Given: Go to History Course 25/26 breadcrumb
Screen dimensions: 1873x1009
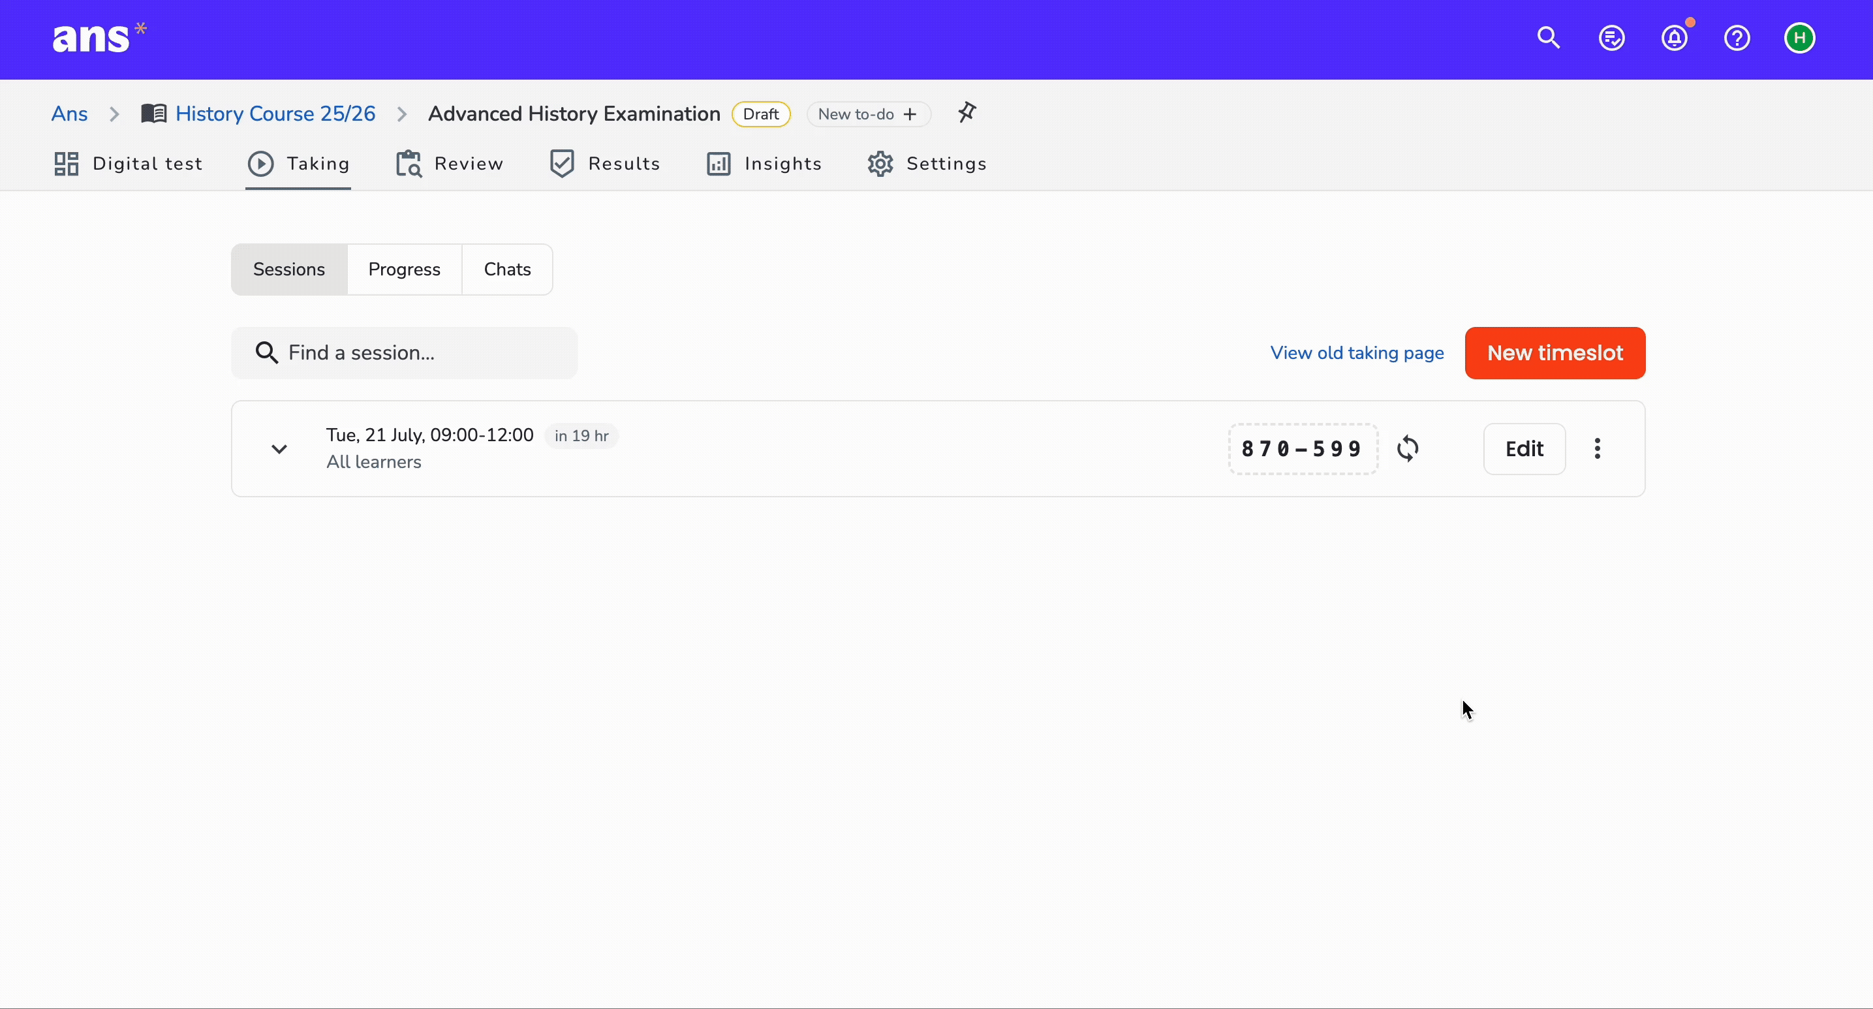Looking at the screenshot, I should [275, 114].
